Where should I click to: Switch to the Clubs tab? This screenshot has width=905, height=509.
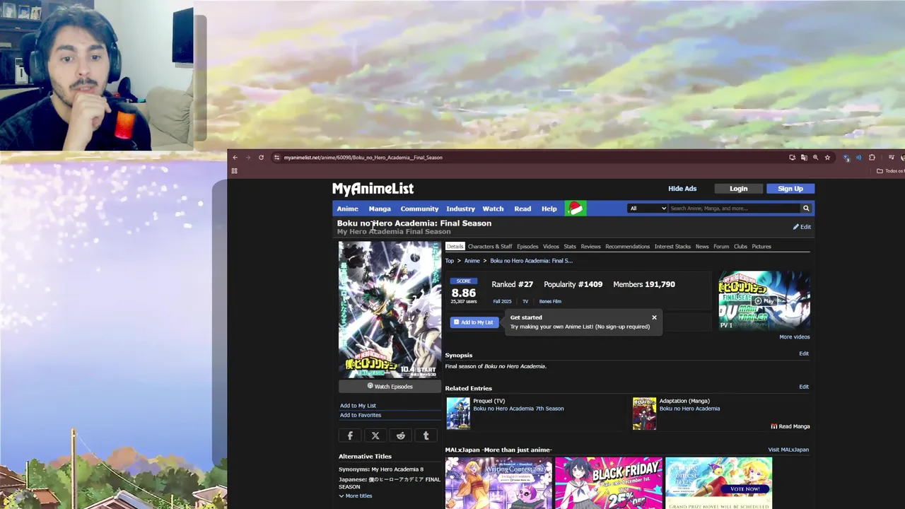[740, 247]
